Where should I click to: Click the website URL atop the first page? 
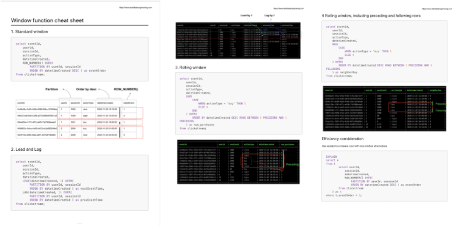coord(135,8)
